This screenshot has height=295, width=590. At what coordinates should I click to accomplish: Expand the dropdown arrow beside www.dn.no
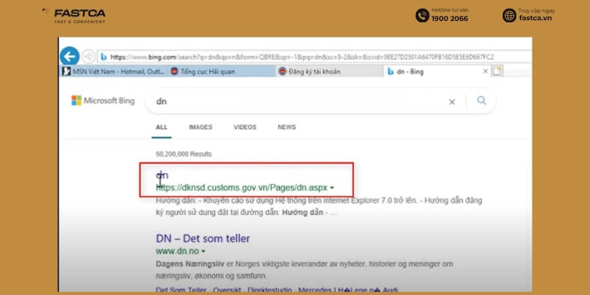[203, 251]
